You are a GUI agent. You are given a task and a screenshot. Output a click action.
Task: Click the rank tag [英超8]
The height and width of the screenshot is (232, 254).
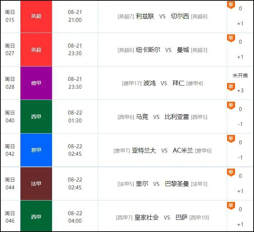point(199,16)
